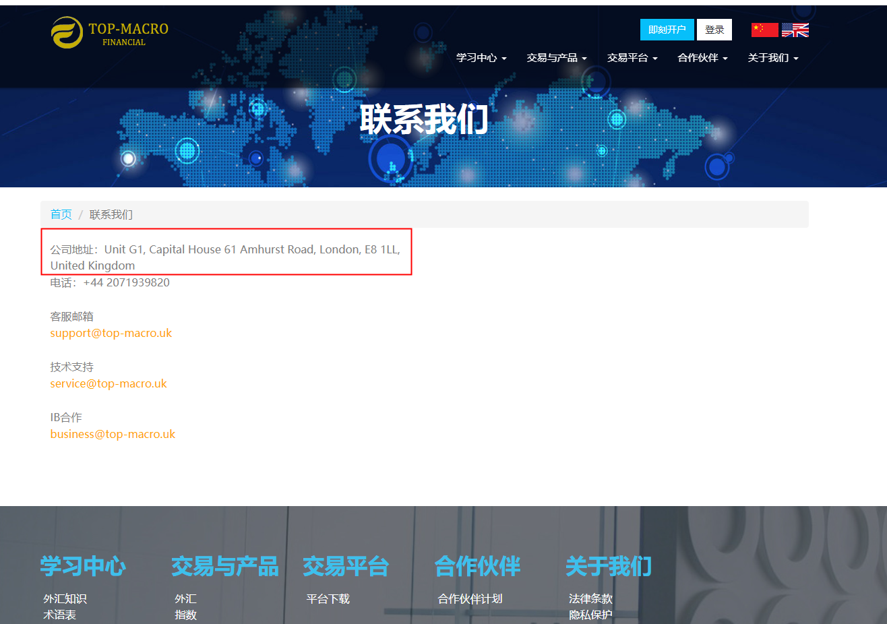Open the 交易平台 navigation dropdown
This screenshot has height=624, width=887.
tap(632, 58)
